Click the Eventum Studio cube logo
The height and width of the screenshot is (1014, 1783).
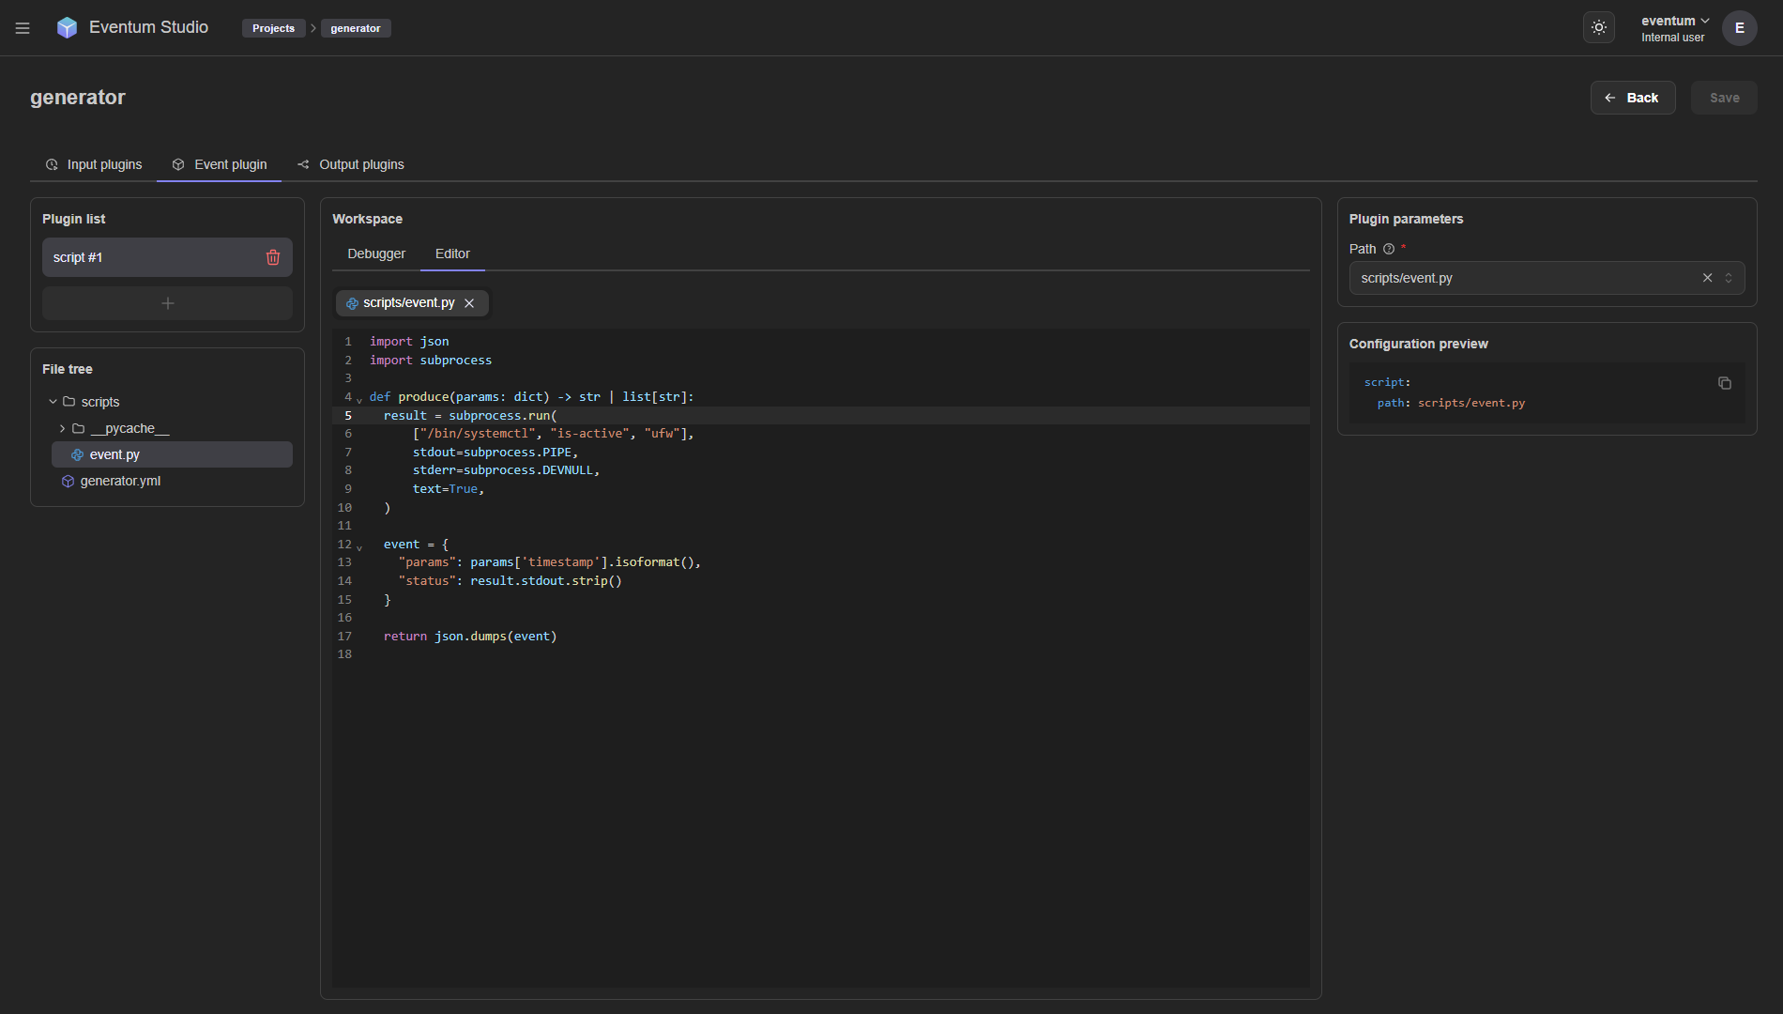coord(67,28)
